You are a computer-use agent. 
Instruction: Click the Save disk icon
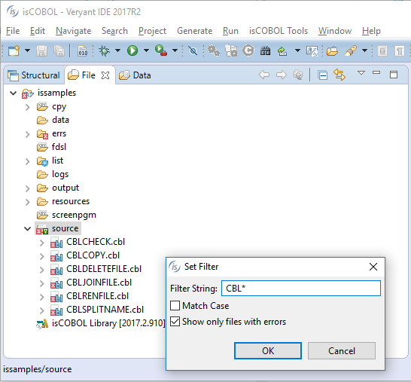(x=41, y=50)
